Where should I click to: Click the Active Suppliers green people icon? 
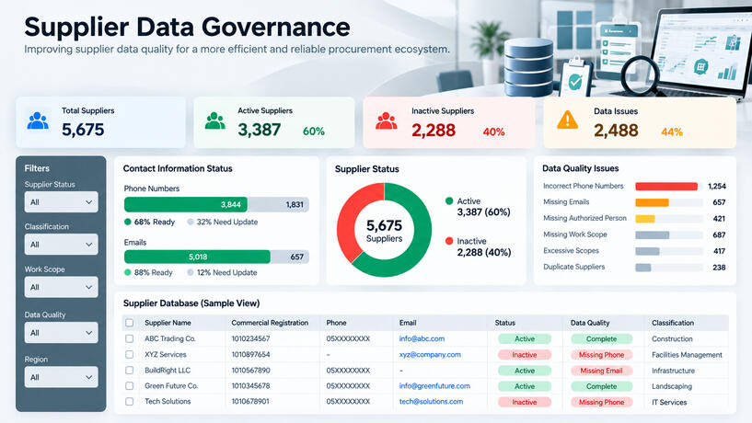coord(214,120)
